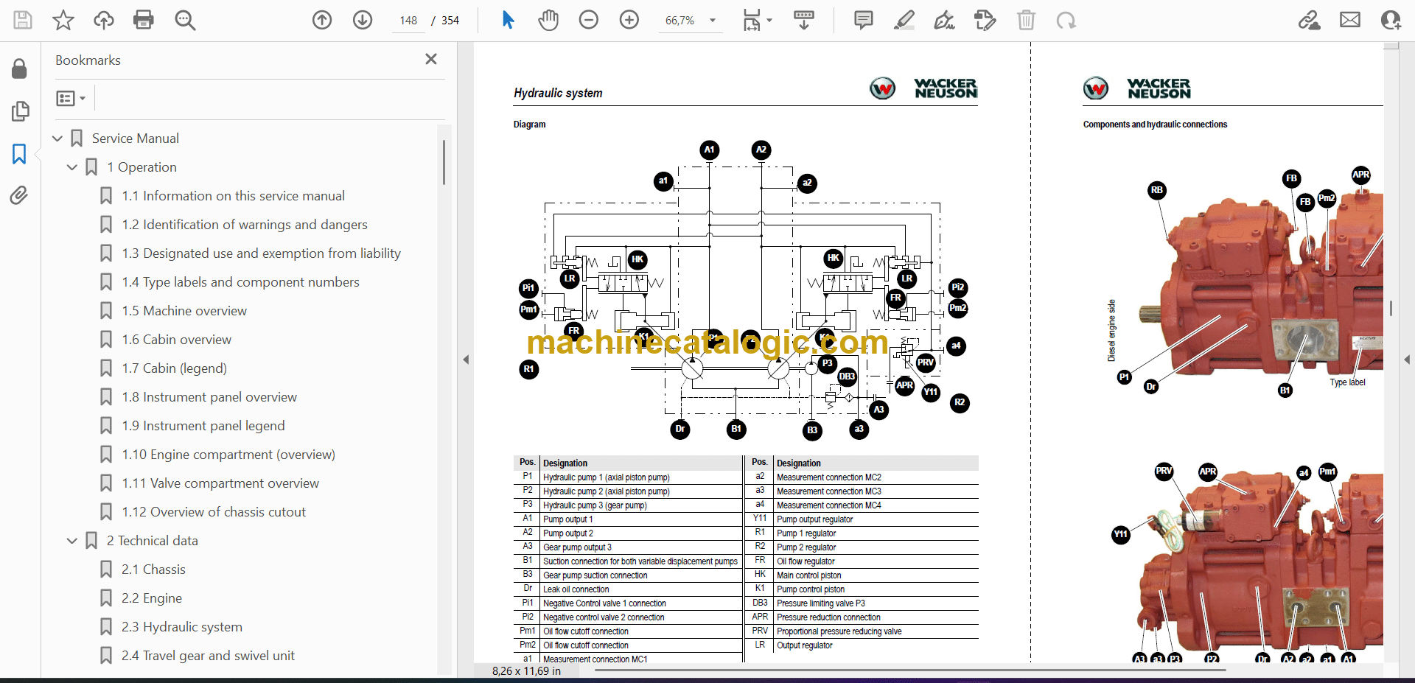The width and height of the screenshot is (1415, 683).
Task: Go to 1.1 Information on this service manual
Action: pyautogui.click(x=233, y=196)
